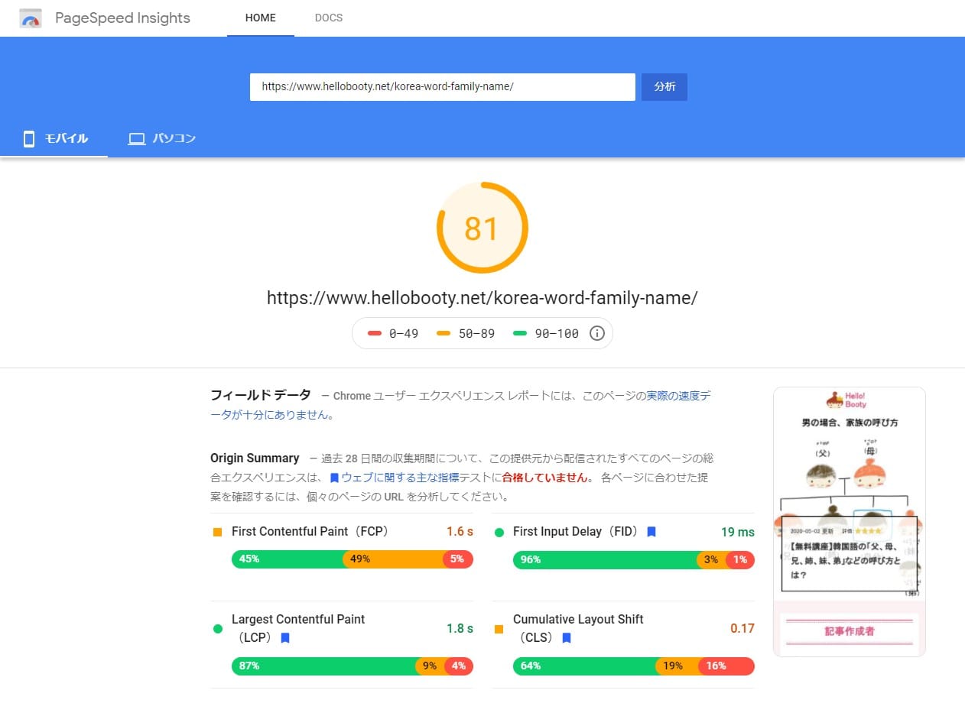Viewport: 965px width, 703px height.
Task: Click the Cumulative Layout Shift distribution bar
Action: click(x=633, y=666)
